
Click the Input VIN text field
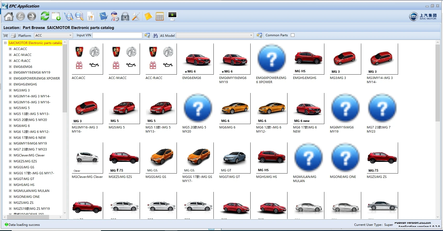117,35
